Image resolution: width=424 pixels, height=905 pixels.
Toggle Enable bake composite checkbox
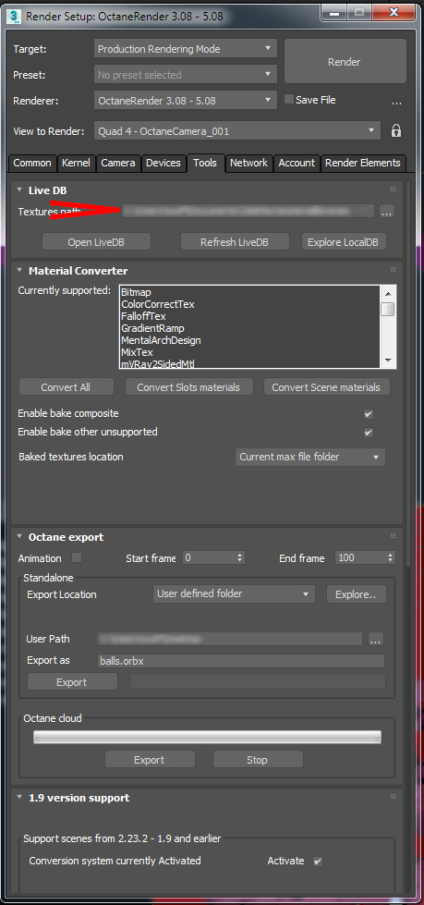click(x=368, y=414)
